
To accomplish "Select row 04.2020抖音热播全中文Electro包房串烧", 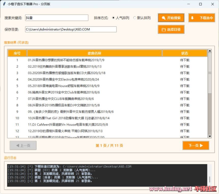I will [x=107, y=79].
